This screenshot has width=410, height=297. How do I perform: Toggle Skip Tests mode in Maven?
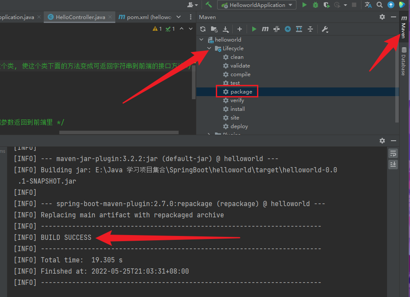(288, 29)
